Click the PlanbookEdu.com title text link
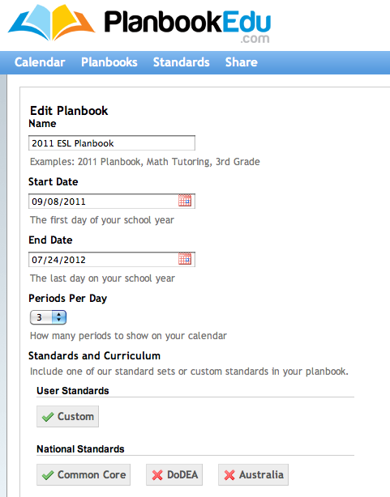The width and height of the screenshot is (390, 497). [x=187, y=25]
